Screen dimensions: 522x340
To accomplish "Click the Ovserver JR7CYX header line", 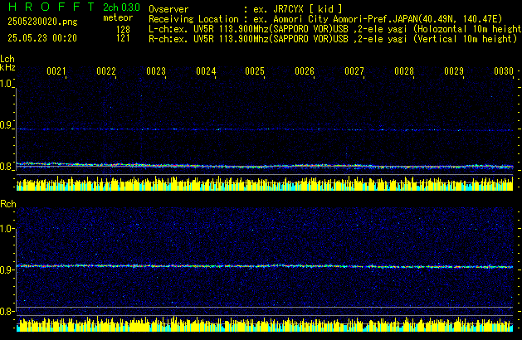I will tap(246, 9).
